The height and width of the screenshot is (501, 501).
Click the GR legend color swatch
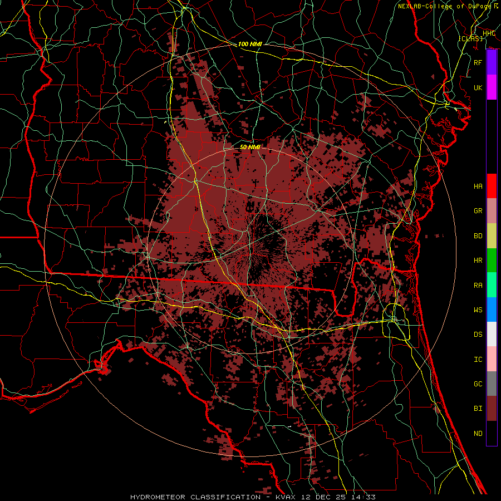tap(492, 210)
